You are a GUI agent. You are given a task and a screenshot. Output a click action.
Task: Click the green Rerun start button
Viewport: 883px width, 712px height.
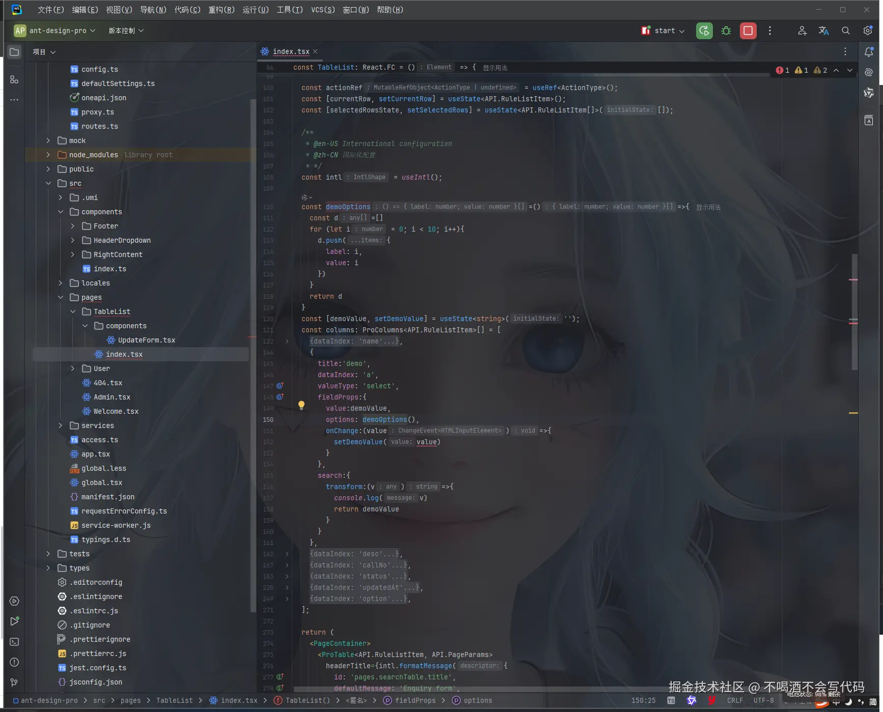click(704, 31)
